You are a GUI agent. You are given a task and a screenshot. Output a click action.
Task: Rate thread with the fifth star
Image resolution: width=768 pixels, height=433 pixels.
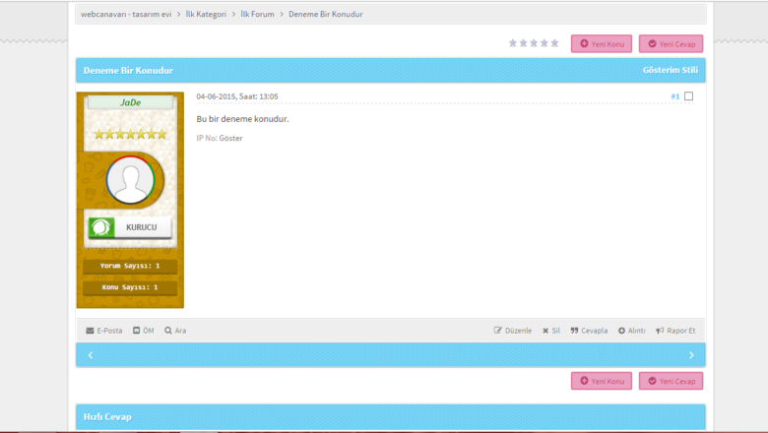click(554, 43)
